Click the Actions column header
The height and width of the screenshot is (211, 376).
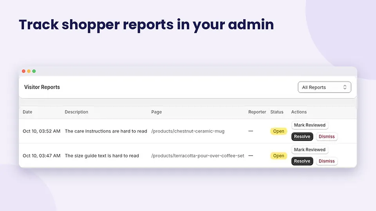(x=299, y=112)
